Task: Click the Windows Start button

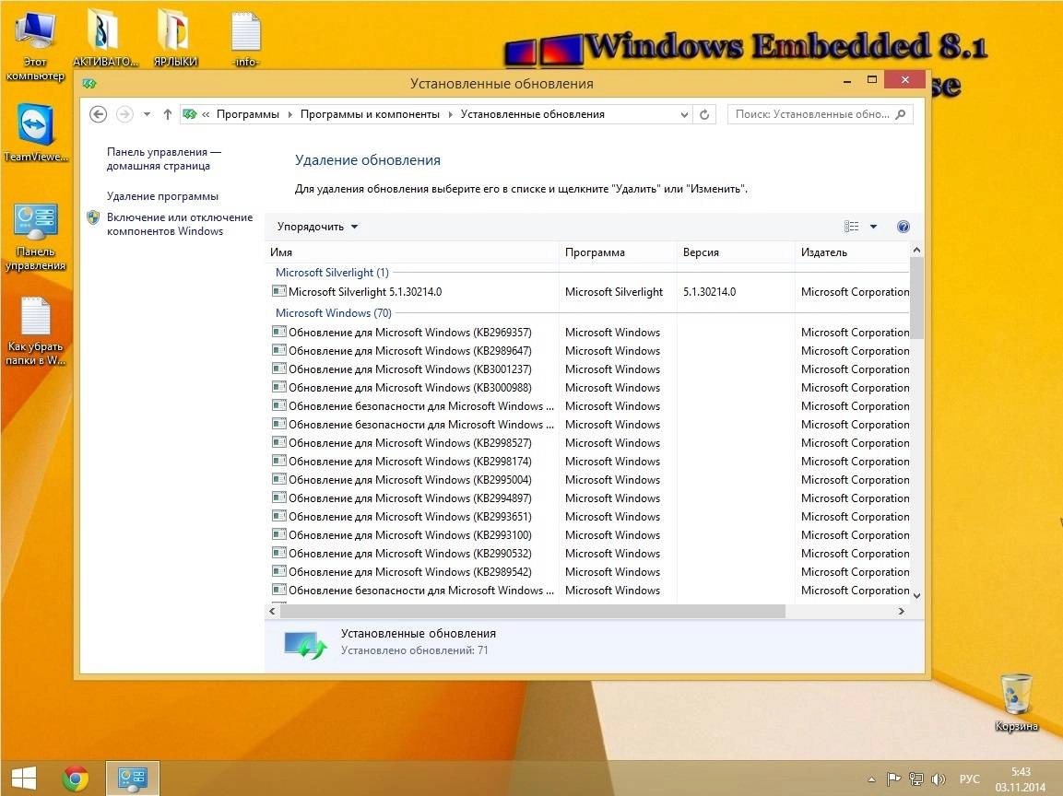Action: tap(24, 778)
